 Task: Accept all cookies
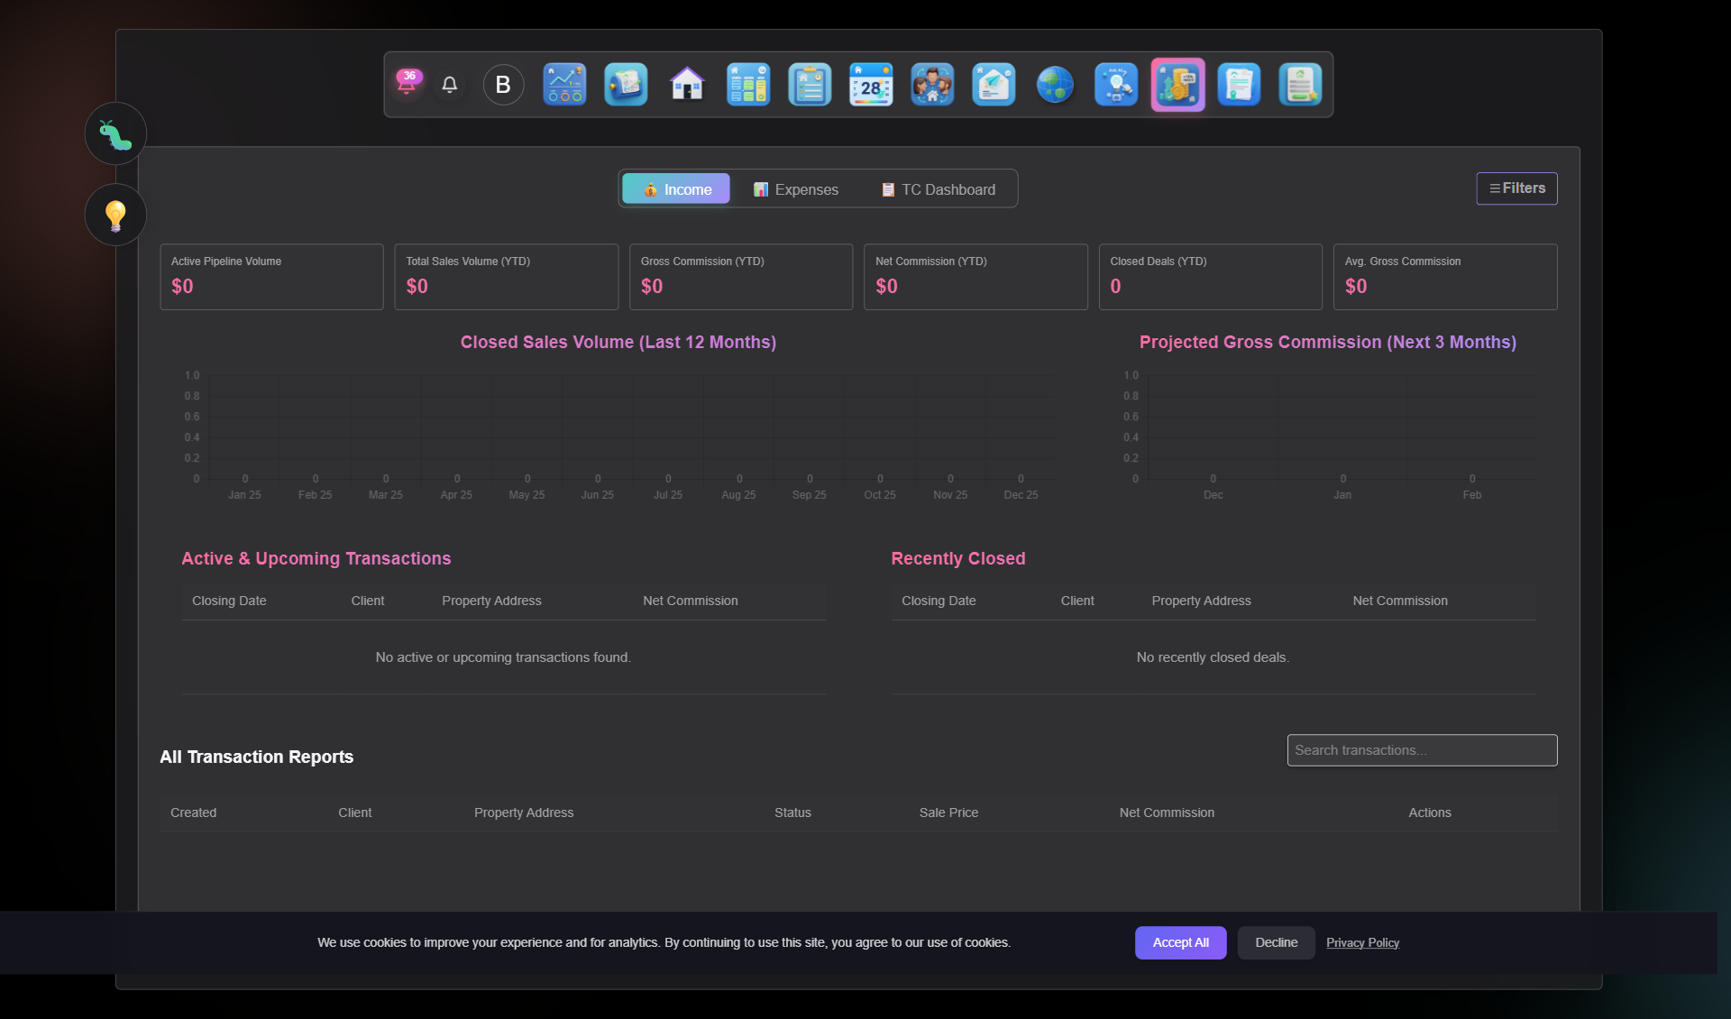(1180, 942)
